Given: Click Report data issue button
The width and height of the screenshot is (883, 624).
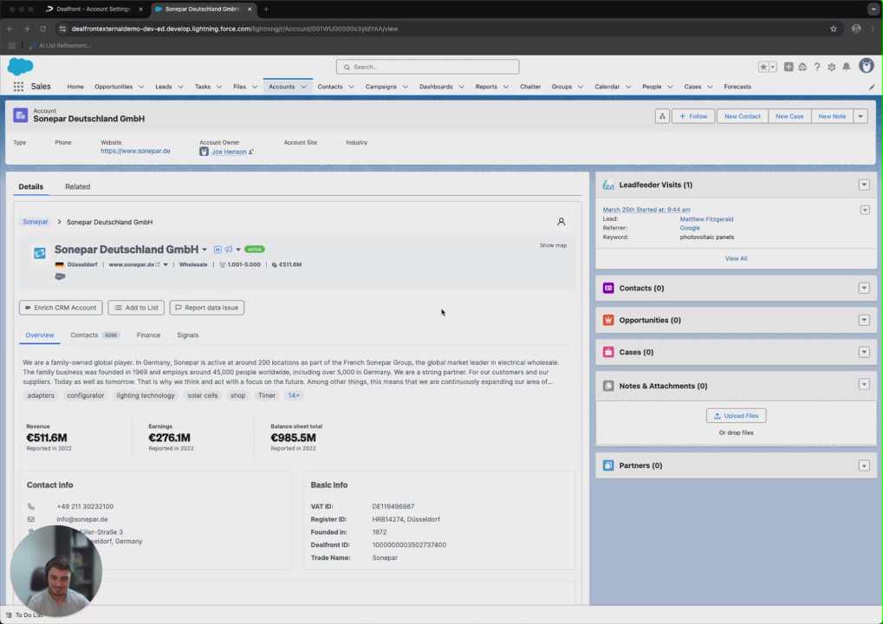Looking at the screenshot, I should click(x=207, y=308).
